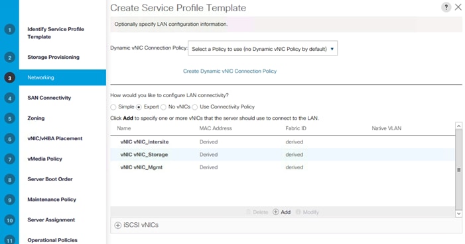Select the Simple LAN connectivity option

113,107
